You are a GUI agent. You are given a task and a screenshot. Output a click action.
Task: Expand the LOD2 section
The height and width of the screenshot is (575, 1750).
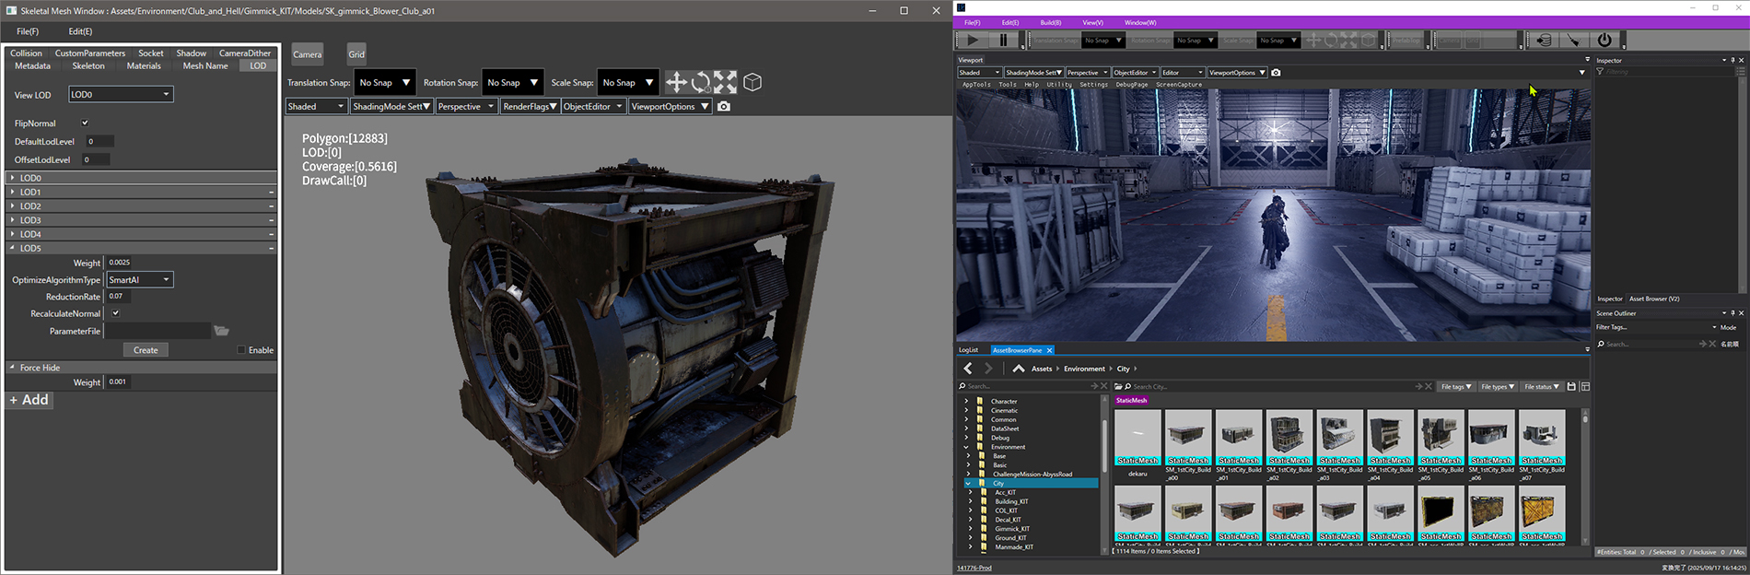point(13,206)
